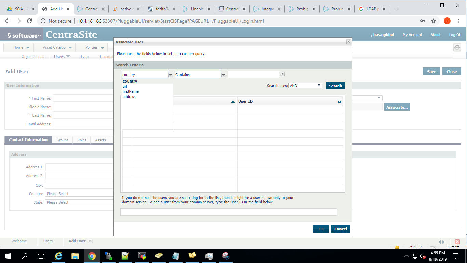
Task: Reload the page in Chrome
Action: click(29, 21)
